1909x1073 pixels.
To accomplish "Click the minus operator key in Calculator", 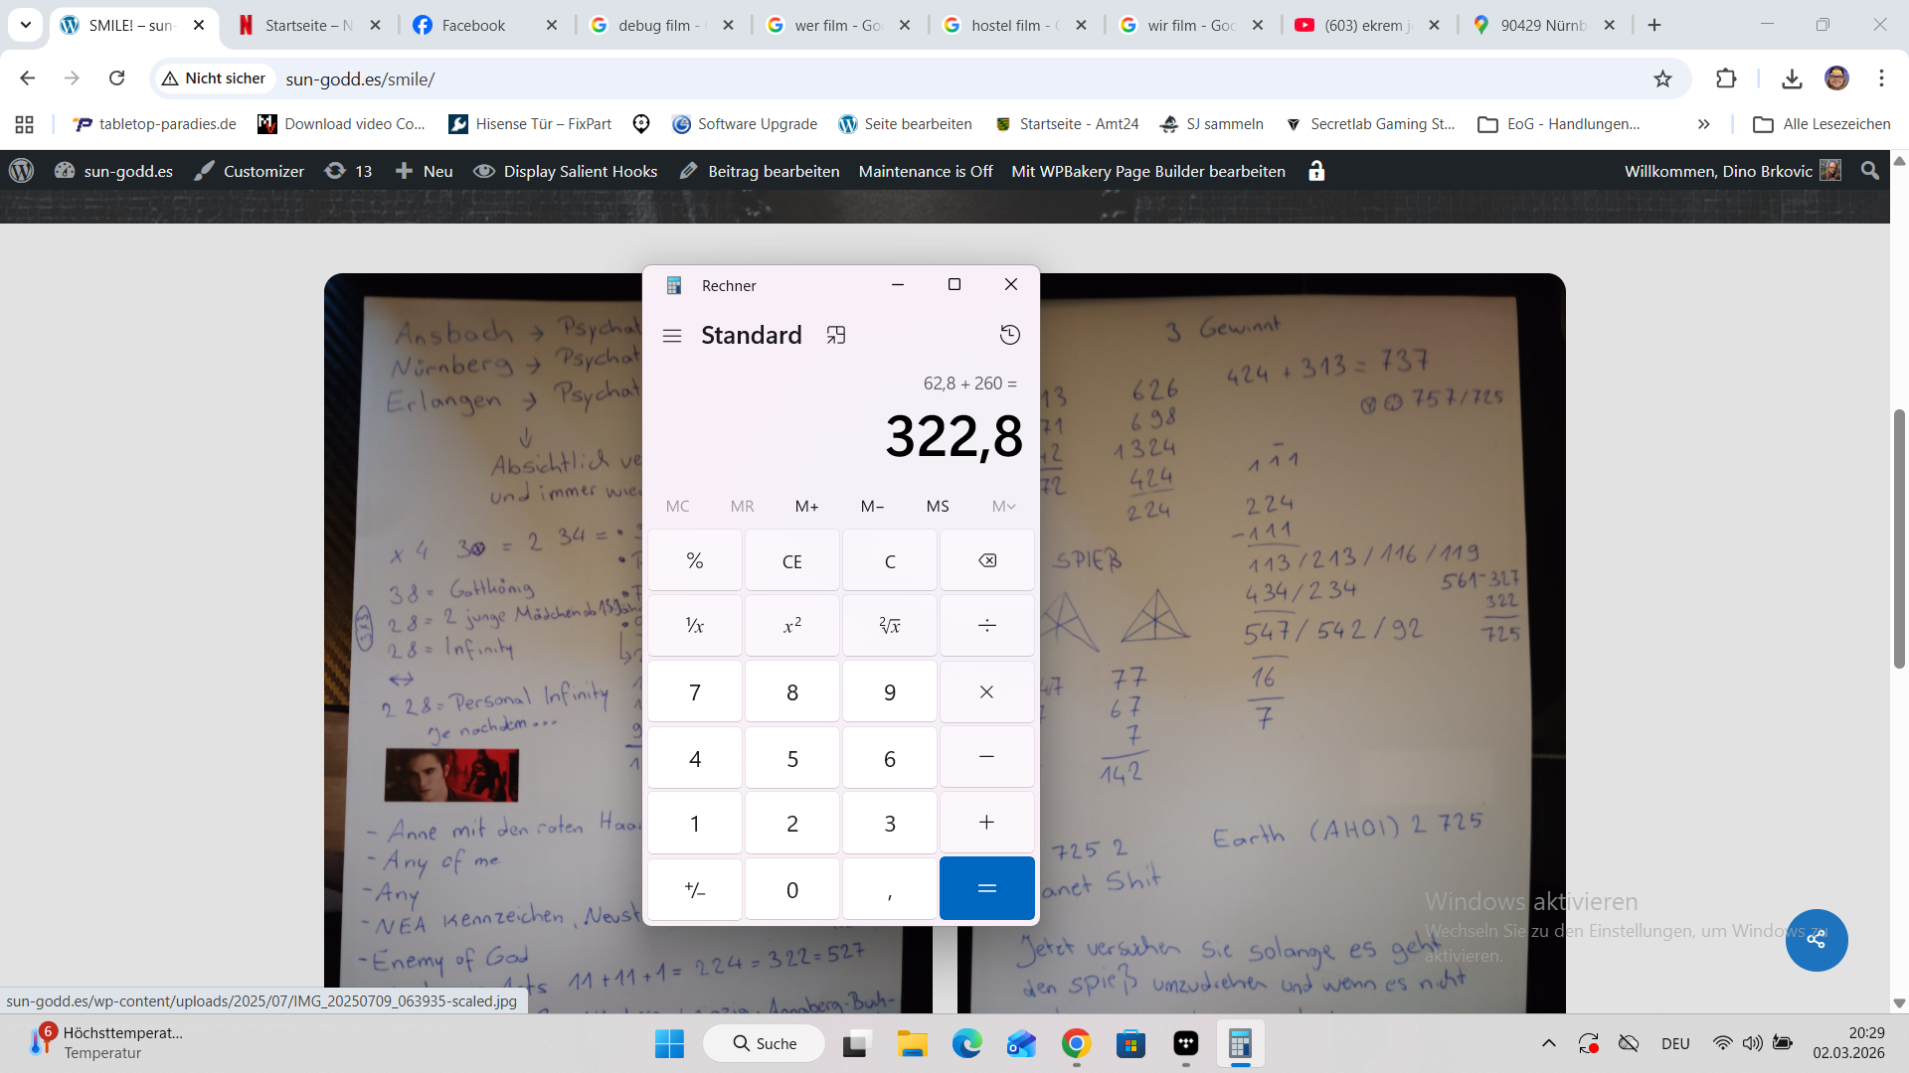I will click(x=987, y=757).
